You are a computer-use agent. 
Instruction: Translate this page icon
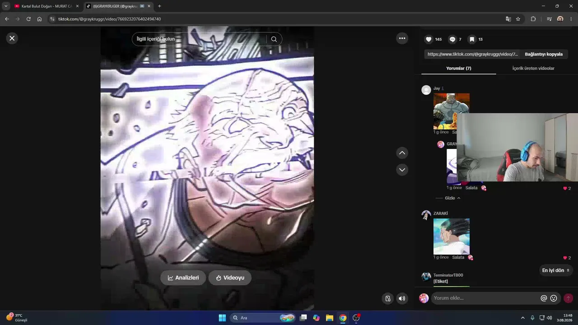click(x=508, y=19)
